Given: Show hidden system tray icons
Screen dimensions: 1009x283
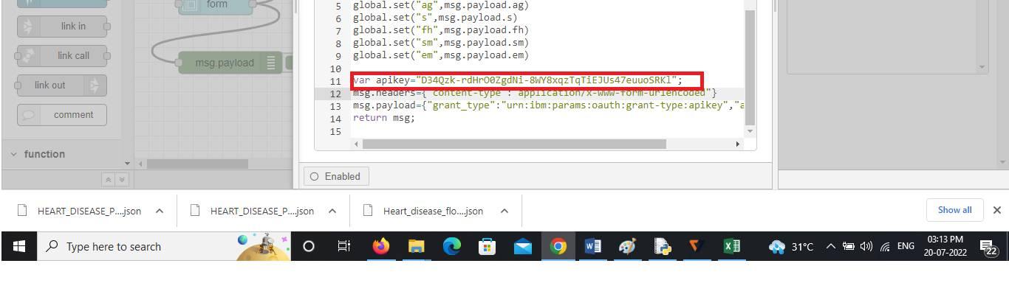Looking at the screenshot, I should (830, 246).
